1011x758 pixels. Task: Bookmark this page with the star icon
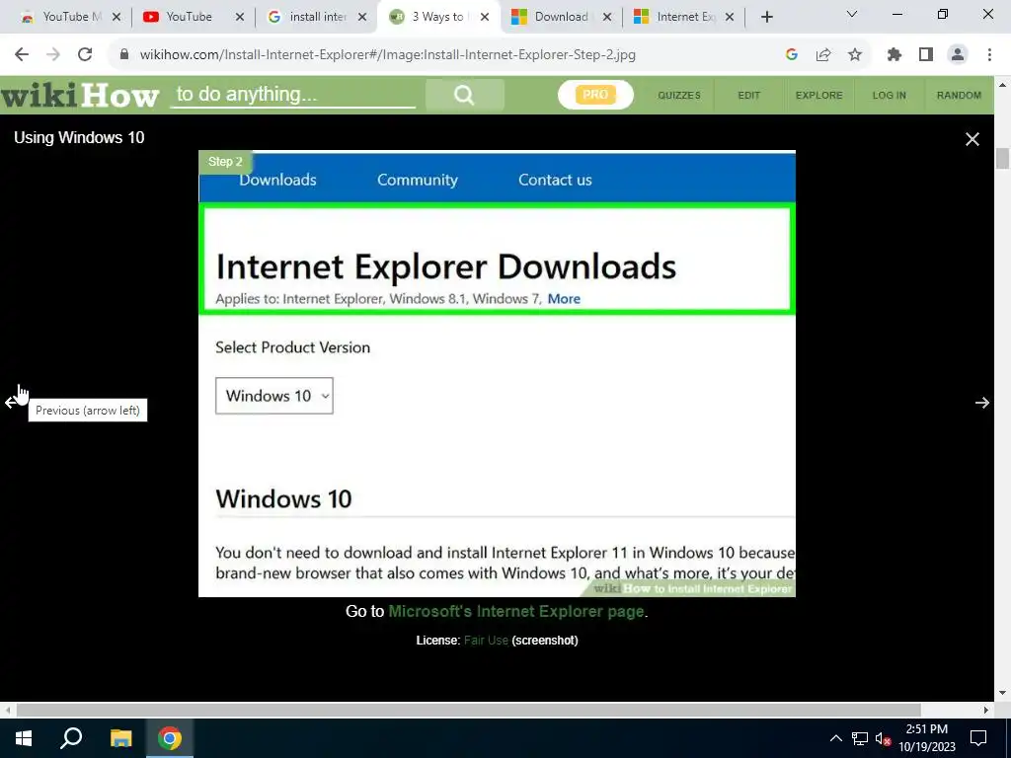click(855, 55)
